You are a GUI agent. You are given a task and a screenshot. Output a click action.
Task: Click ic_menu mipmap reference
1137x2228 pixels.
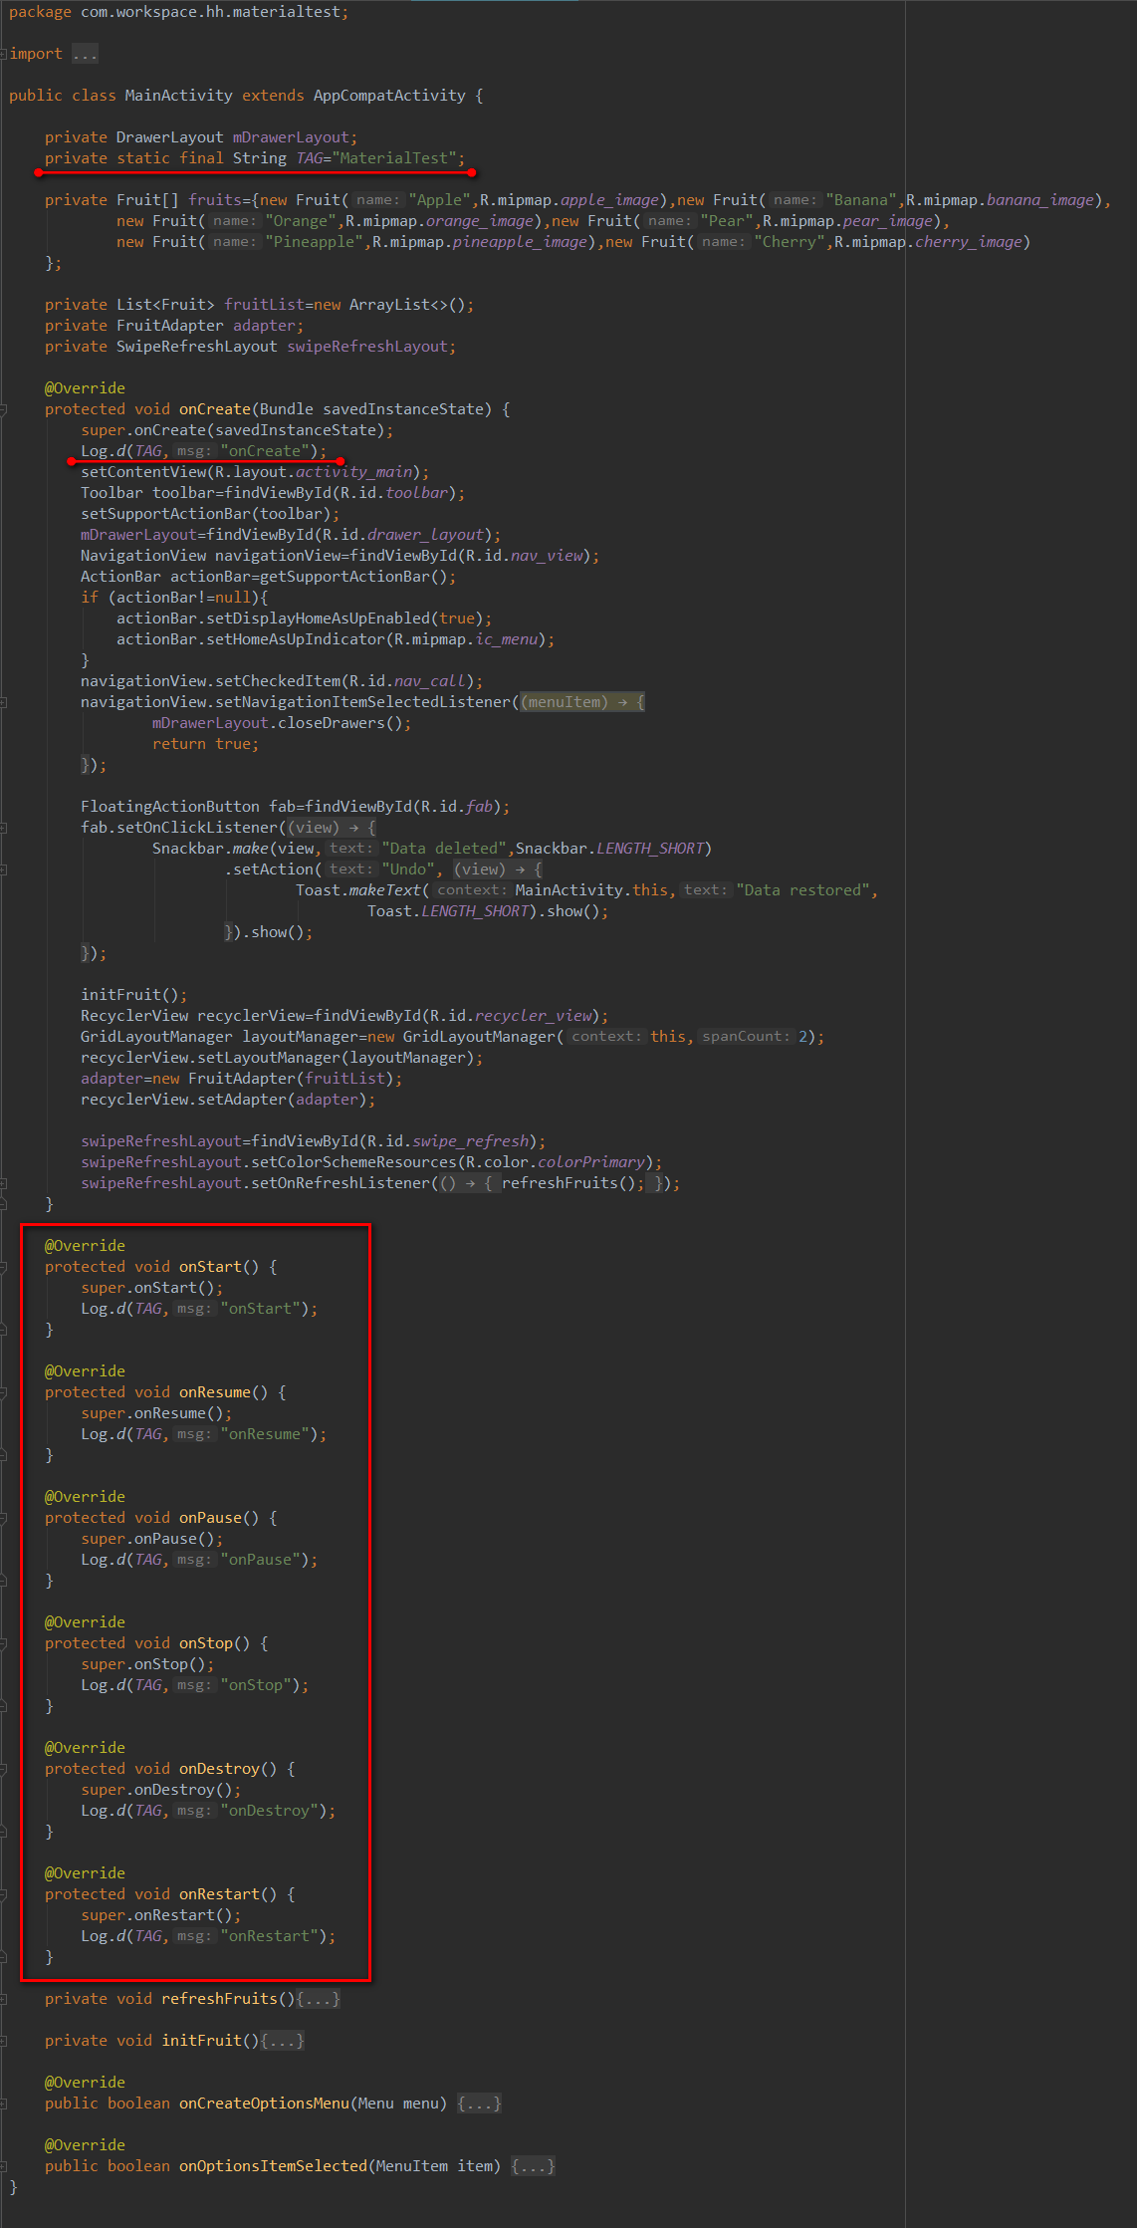(507, 639)
